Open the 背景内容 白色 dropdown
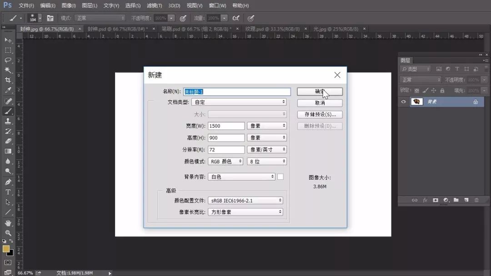 click(241, 177)
